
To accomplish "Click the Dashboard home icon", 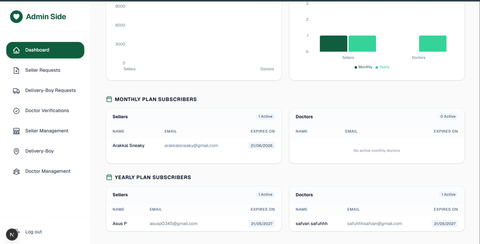I will (x=16, y=50).
